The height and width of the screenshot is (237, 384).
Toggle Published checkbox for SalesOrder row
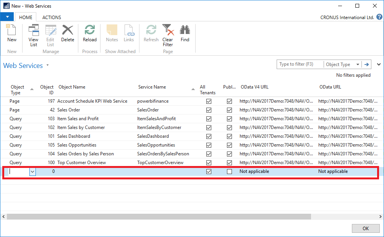229,110
